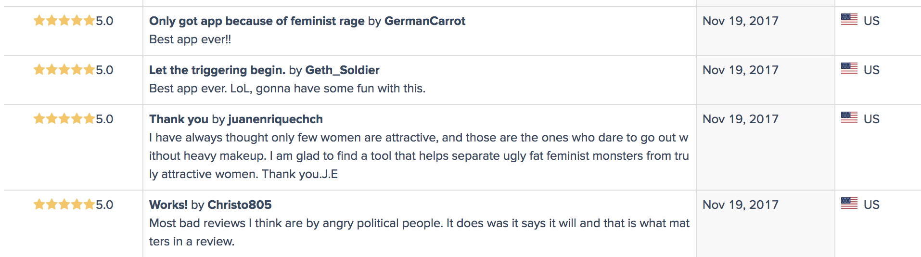Viewport: 921px width, 257px height.
Task: Click the star rating of the 'Thank you' review
Action: 64,119
